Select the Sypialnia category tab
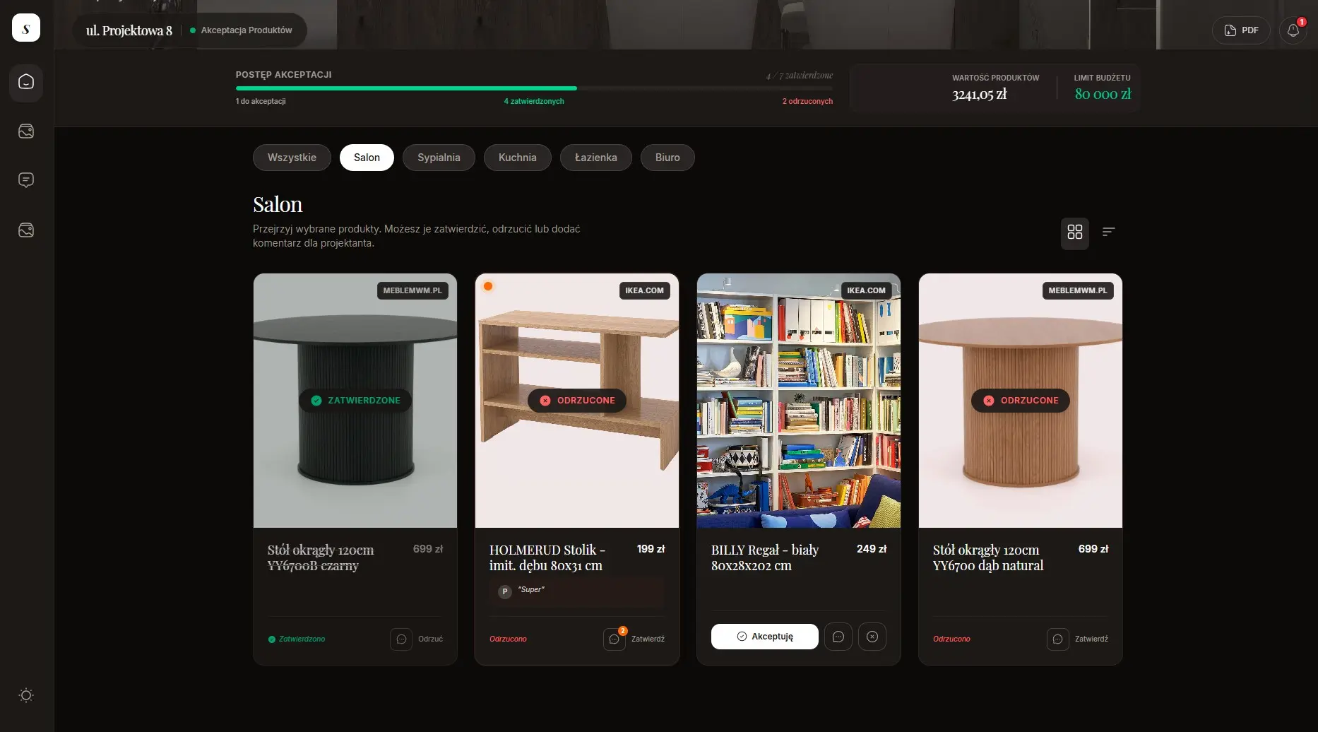 pyautogui.click(x=439, y=158)
